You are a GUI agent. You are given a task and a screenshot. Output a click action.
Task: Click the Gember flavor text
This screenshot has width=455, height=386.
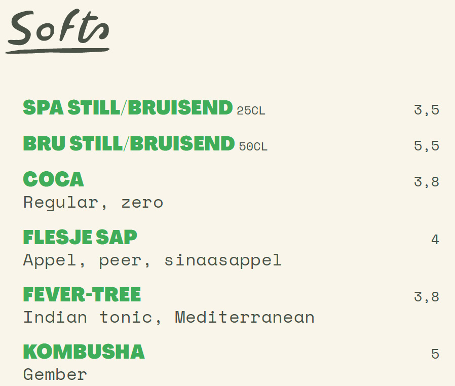point(55,374)
